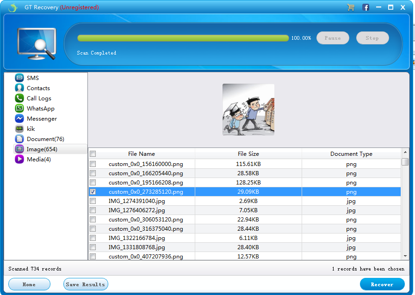Click the green scan progress bar
This screenshot has width=415, height=295.
pyautogui.click(x=183, y=38)
